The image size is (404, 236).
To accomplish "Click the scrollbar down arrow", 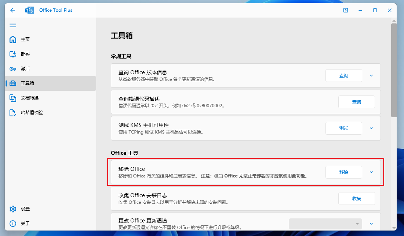I will (394, 228).
